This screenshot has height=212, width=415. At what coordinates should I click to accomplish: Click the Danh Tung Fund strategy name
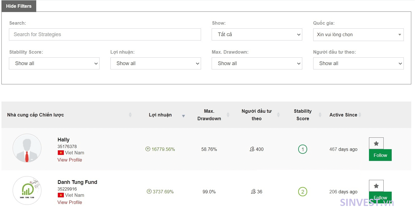pos(77,182)
